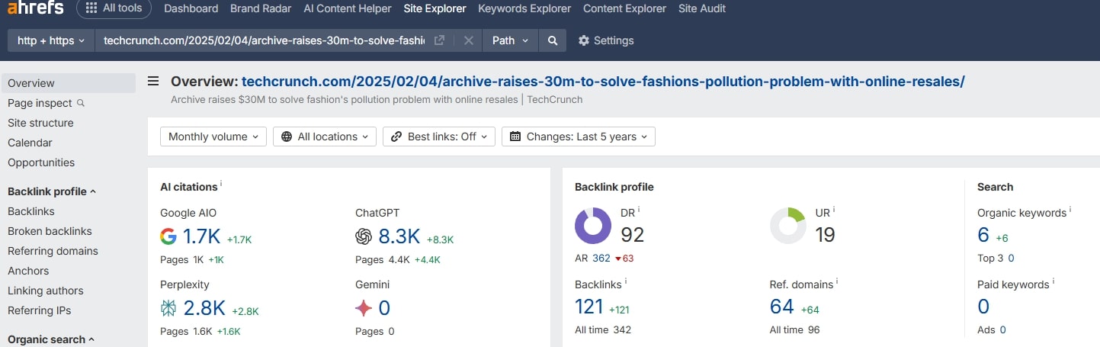Expand the http + https protocol dropdown

[x=51, y=40]
